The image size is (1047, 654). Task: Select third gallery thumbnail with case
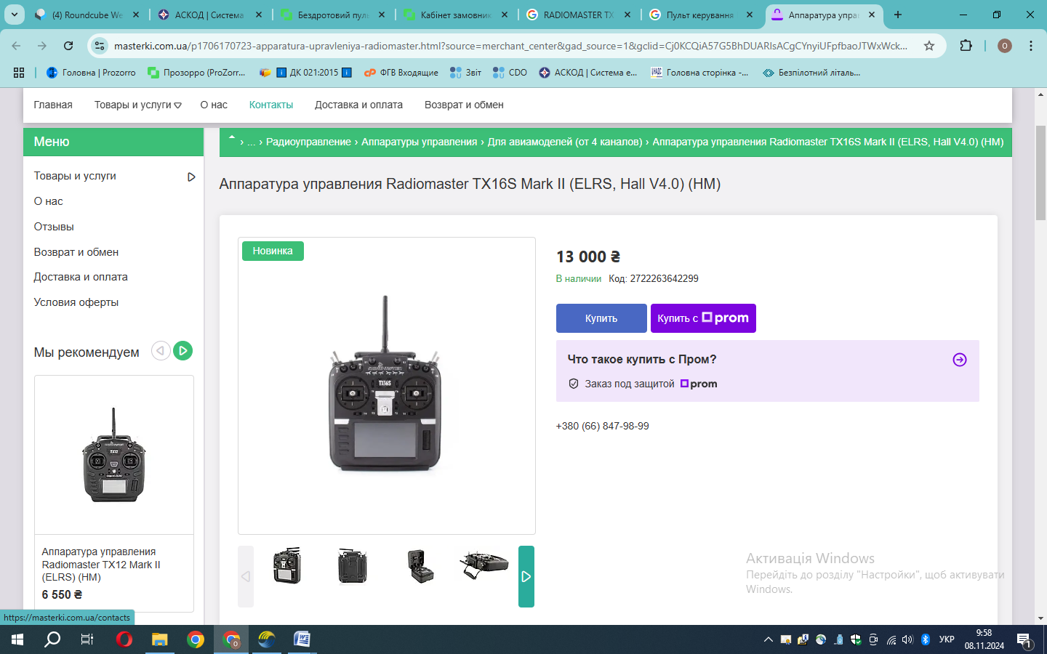[x=420, y=565]
